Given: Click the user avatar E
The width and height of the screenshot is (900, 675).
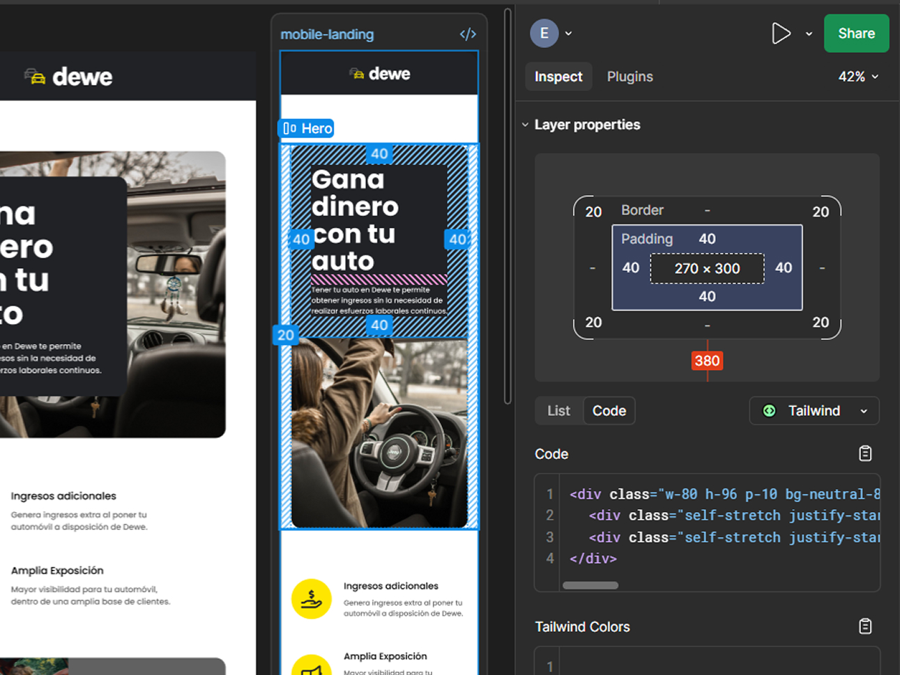Looking at the screenshot, I should pos(544,33).
